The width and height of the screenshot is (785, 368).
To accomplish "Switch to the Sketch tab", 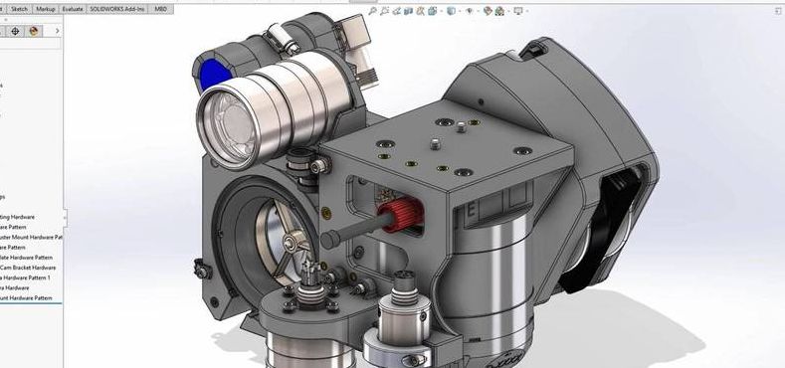I will click(x=20, y=9).
